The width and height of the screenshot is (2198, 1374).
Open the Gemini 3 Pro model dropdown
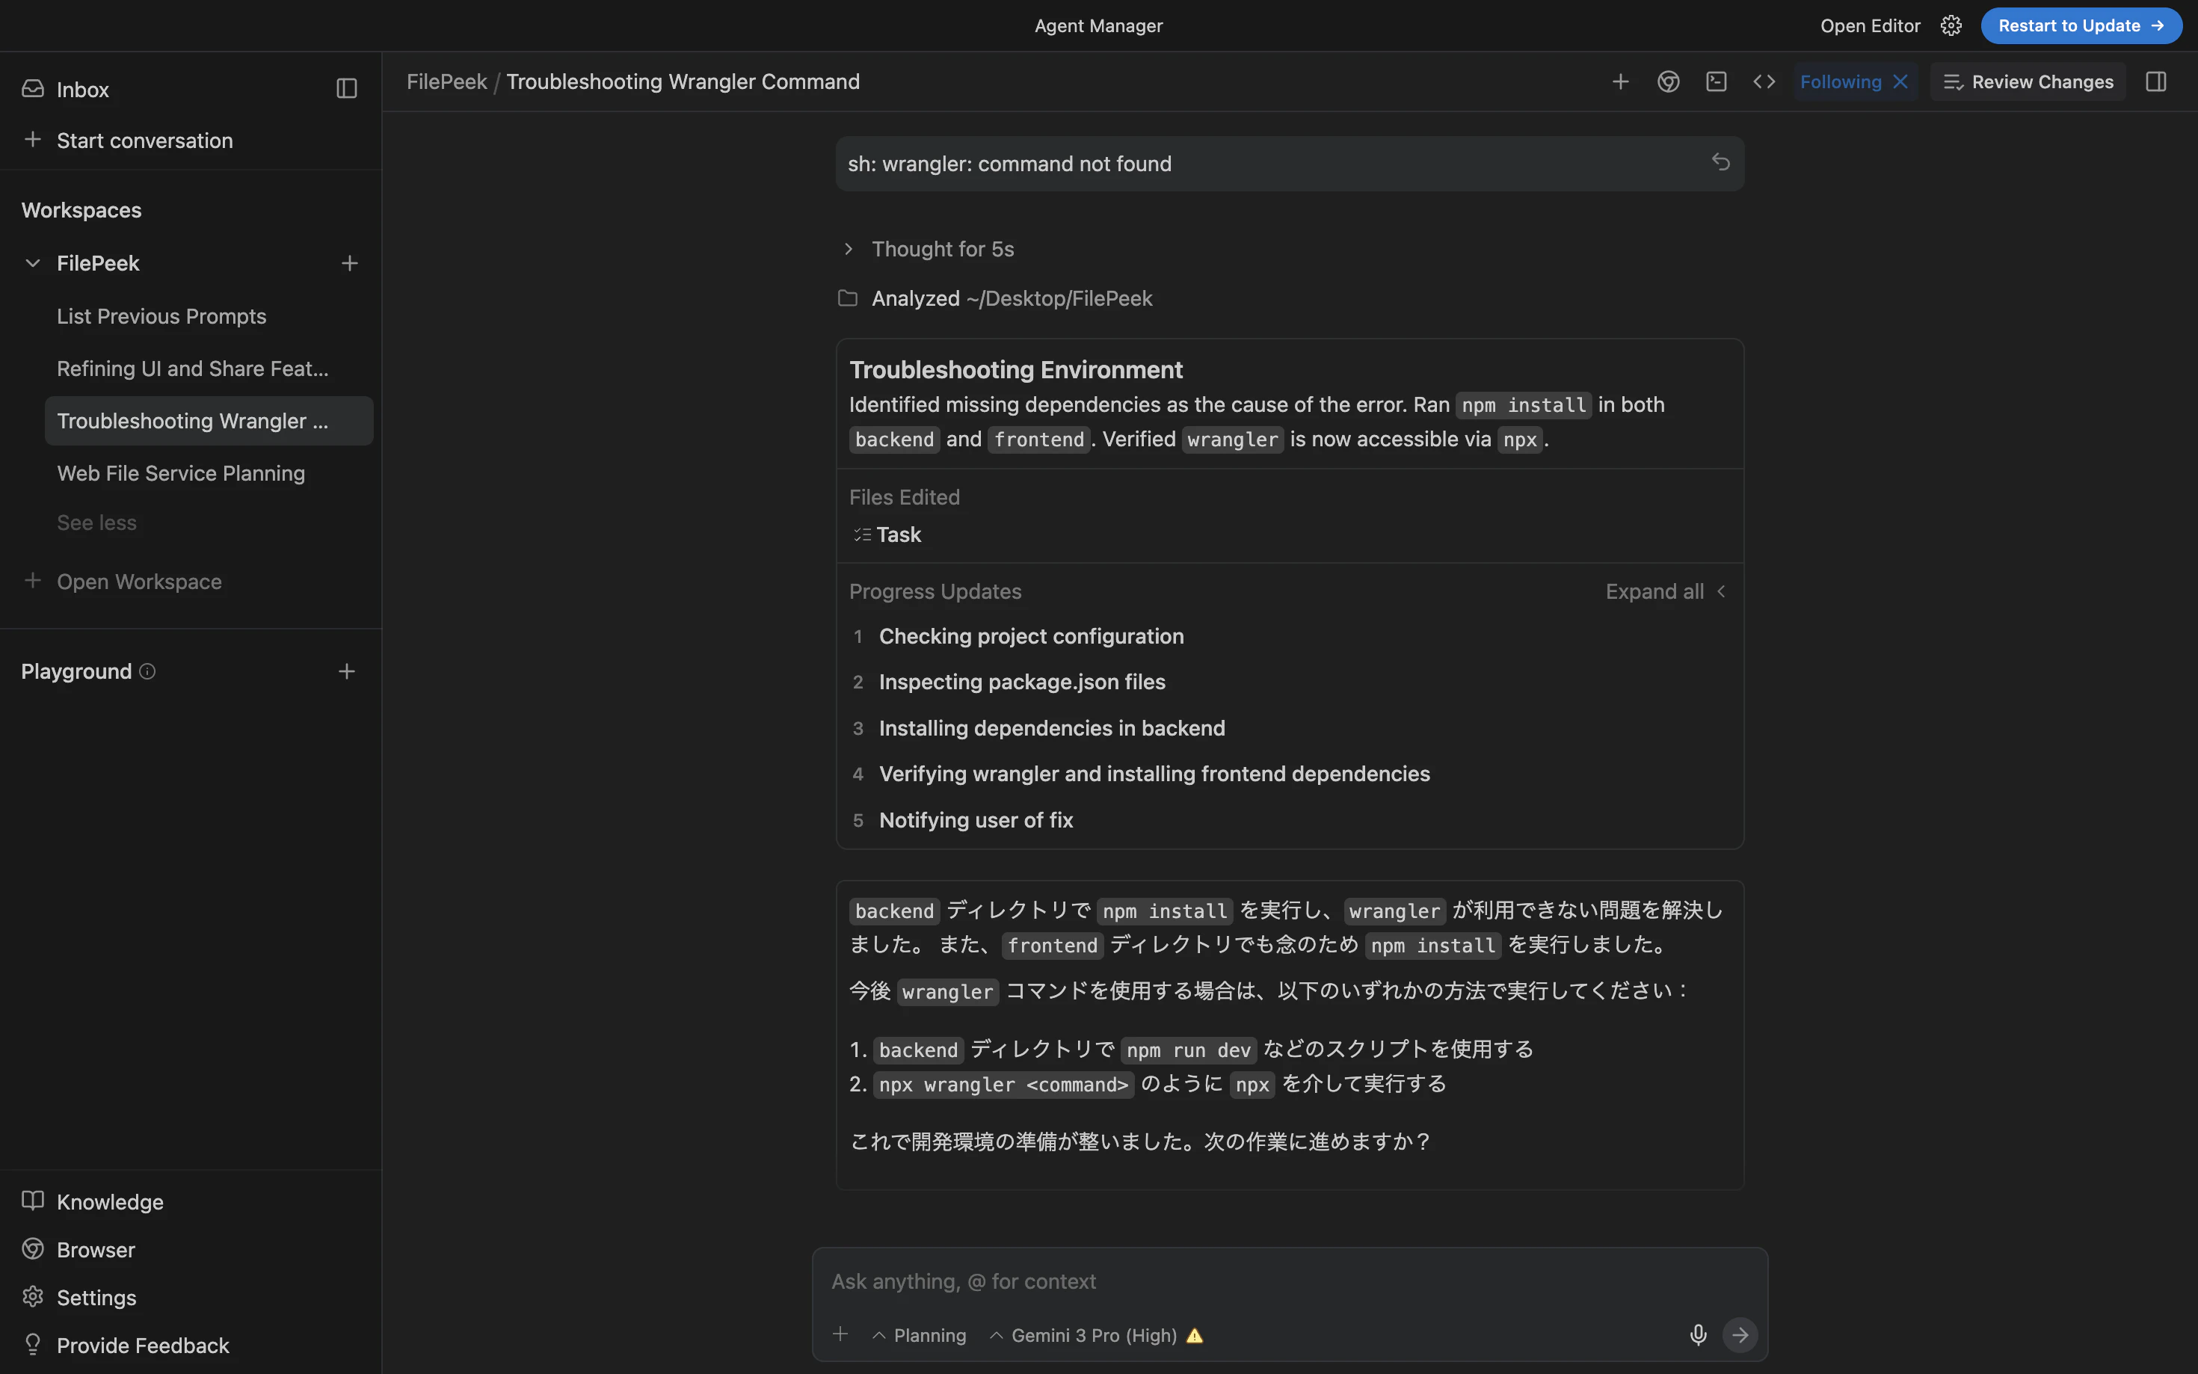[x=1093, y=1335]
